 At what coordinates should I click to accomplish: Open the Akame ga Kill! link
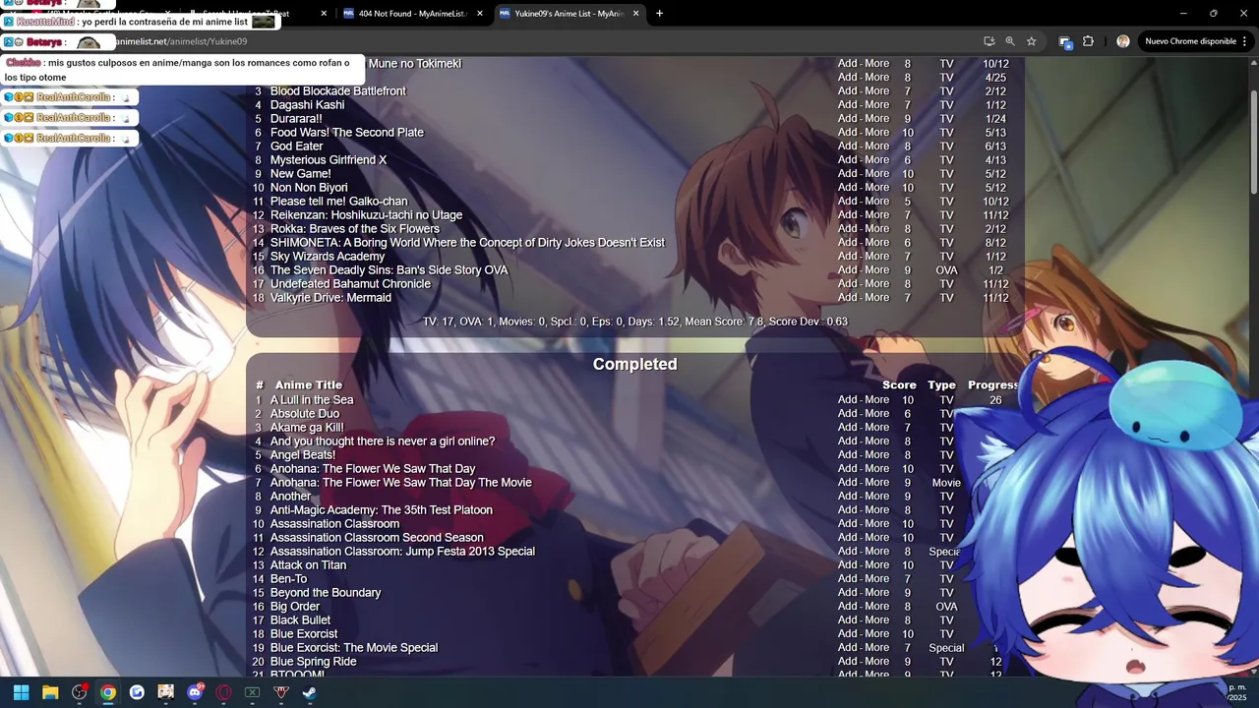[307, 428]
